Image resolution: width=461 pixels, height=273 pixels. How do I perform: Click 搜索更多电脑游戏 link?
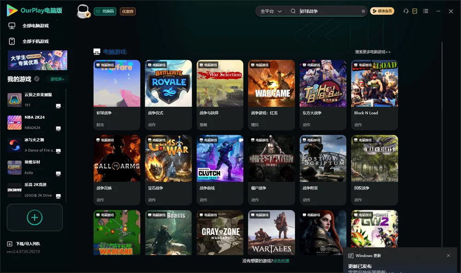click(373, 52)
